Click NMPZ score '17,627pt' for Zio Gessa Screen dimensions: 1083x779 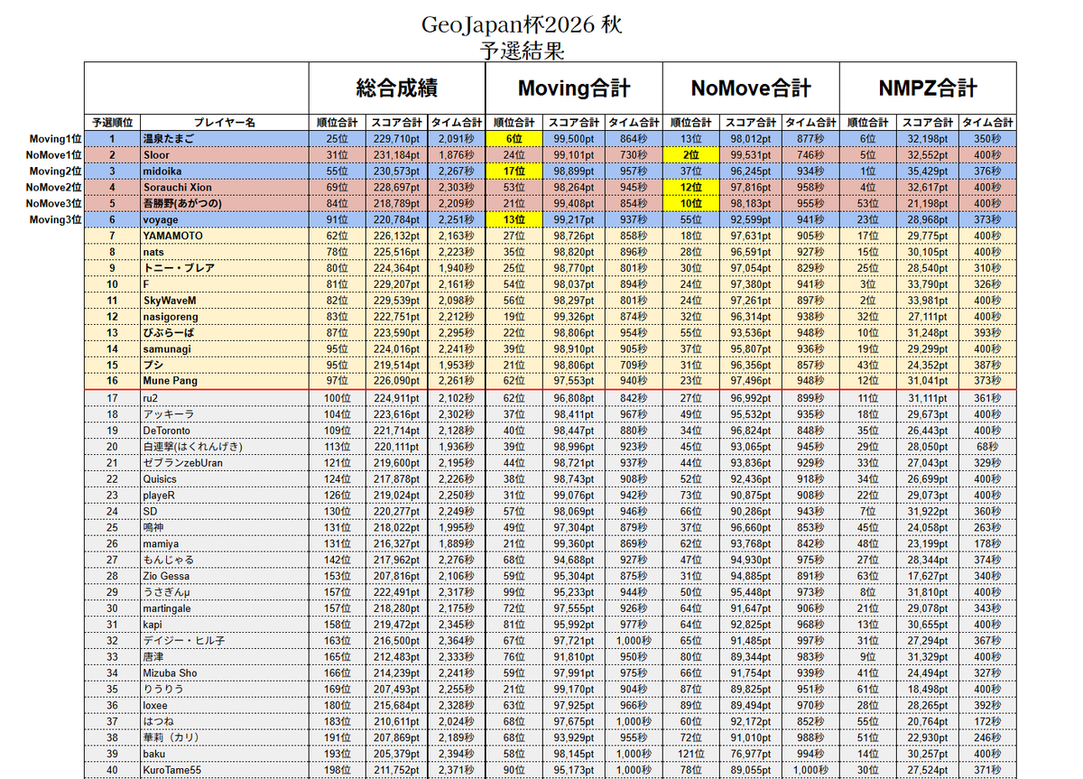(x=928, y=576)
